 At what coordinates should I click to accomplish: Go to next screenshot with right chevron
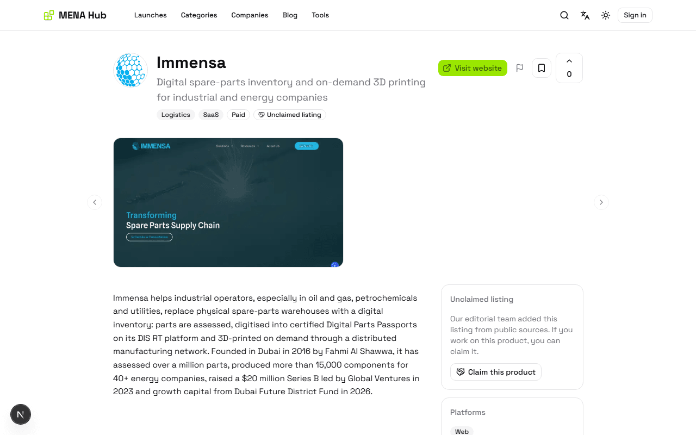[x=601, y=202]
